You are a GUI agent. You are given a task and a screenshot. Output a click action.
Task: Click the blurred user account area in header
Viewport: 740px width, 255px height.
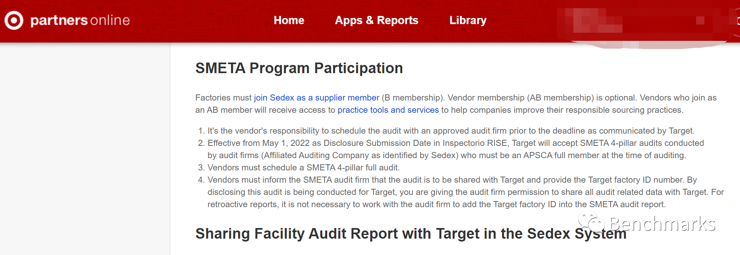coord(643,22)
